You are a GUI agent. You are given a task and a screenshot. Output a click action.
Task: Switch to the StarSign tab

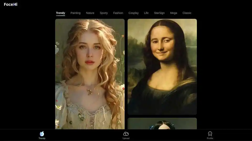coord(159,13)
